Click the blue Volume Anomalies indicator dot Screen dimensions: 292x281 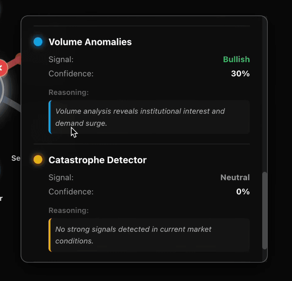tap(38, 42)
